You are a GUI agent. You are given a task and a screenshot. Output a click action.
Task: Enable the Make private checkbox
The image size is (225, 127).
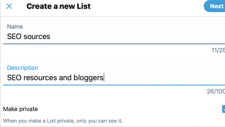pyautogui.click(x=224, y=109)
